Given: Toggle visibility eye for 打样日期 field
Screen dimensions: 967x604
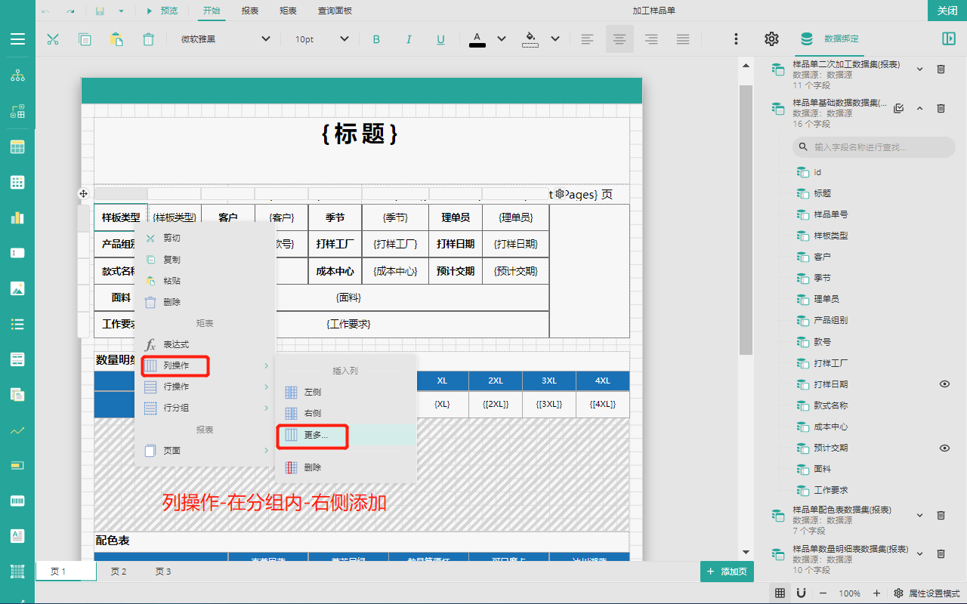Looking at the screenshot, I should [944, 384].
